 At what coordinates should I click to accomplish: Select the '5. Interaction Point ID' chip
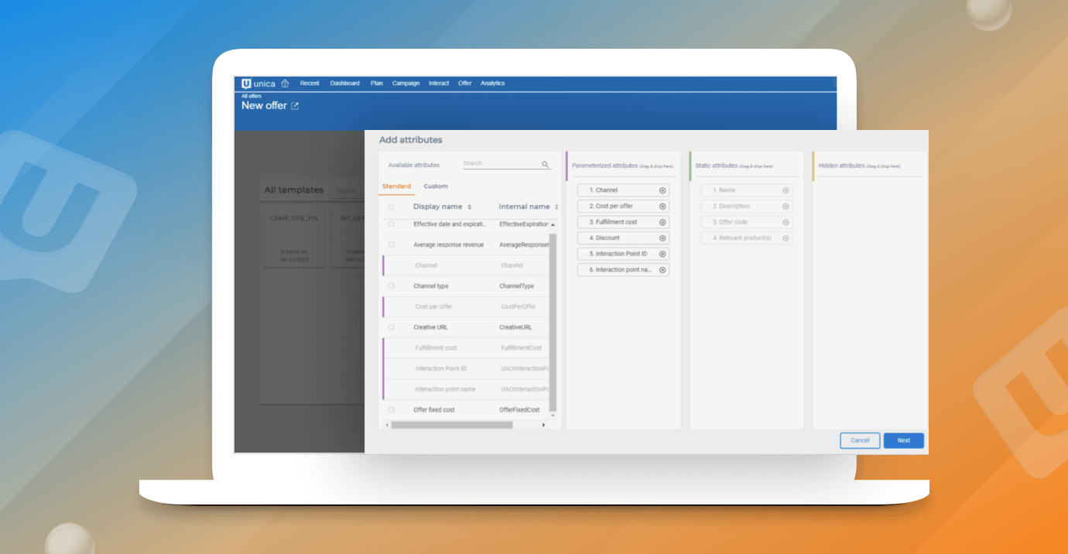pos(623,254)
